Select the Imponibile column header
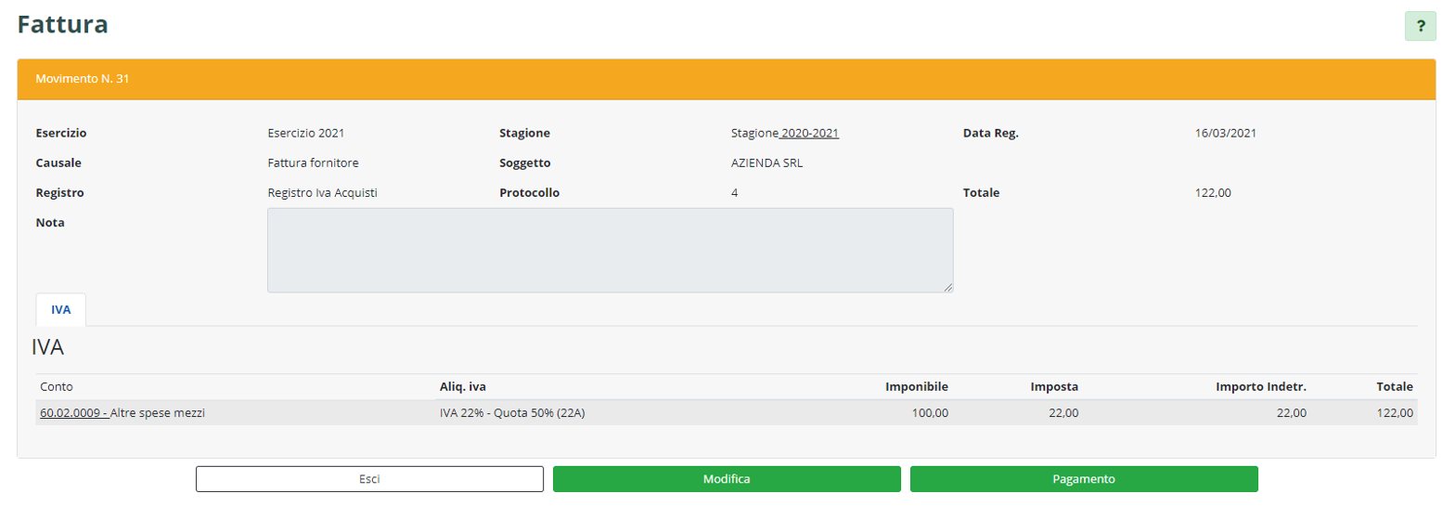1455x519 pixels. [916, 386]
